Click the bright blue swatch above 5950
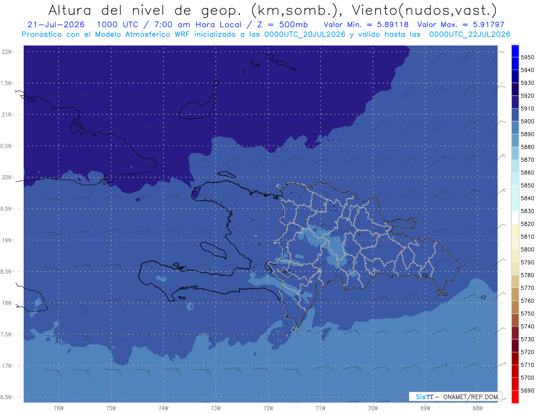 point(515,51)
